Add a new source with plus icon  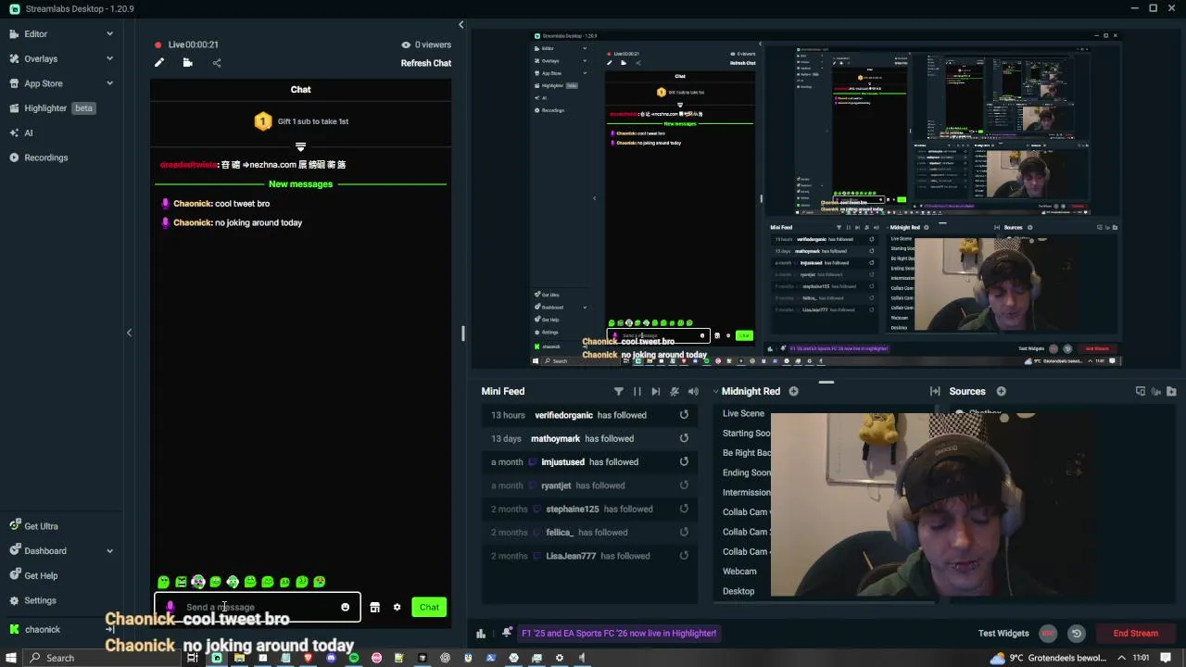click(x=1001, y=391)
